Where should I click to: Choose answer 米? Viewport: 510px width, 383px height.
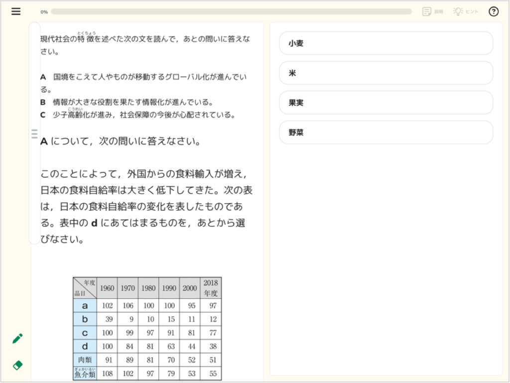pos(386,73)
